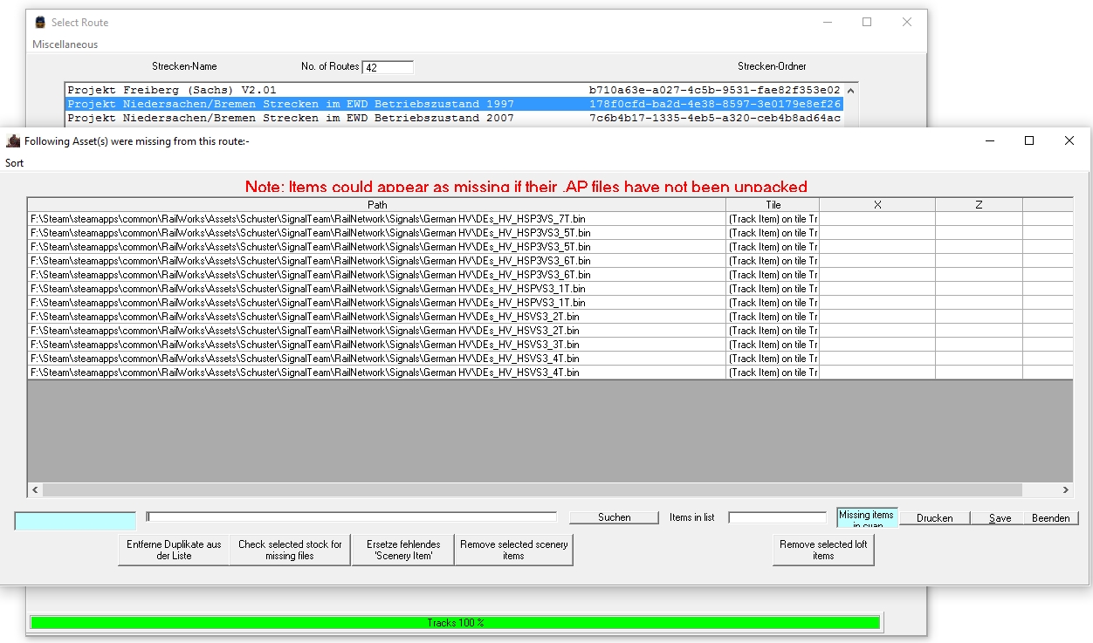Screen dimensions: 1093x643
Task: Click the Z column header
Action: (x=979, y=205)
